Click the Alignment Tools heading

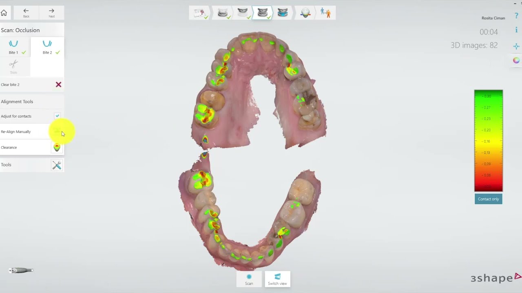[17, 102]
